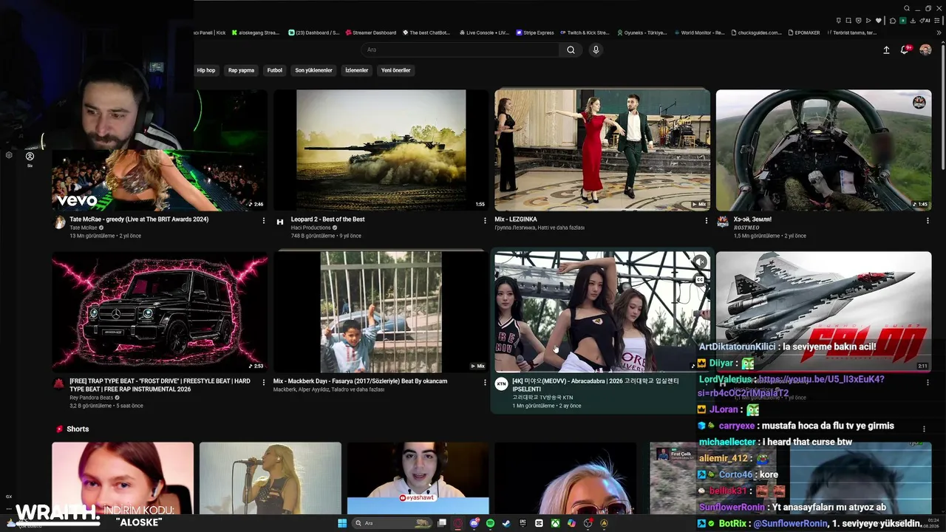
Task: Start voice search with the microphone icon
Action: click(x=596, y=50)
